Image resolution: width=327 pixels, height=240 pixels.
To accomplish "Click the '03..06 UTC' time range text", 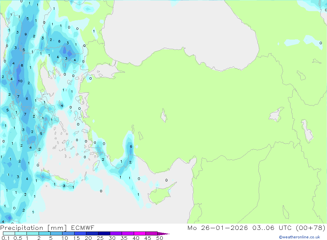I will (272, 228).
